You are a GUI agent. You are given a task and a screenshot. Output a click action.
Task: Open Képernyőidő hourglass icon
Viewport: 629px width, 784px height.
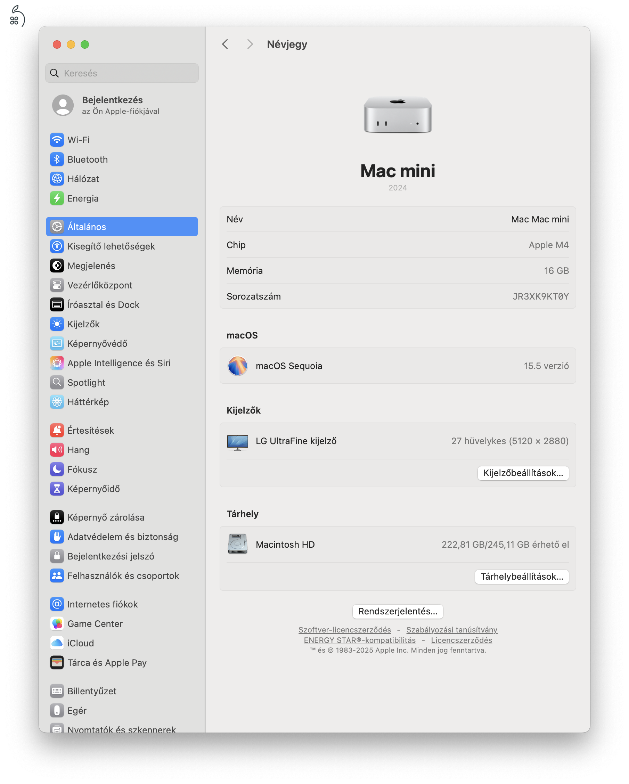click(57, 489)
